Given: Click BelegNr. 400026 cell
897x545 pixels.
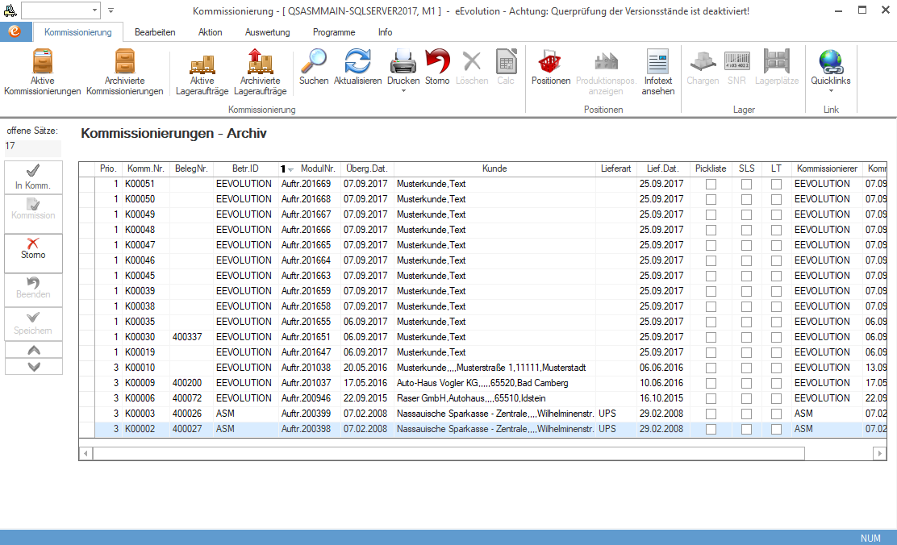Looking at the screenshot, I should tap(191, 414).
